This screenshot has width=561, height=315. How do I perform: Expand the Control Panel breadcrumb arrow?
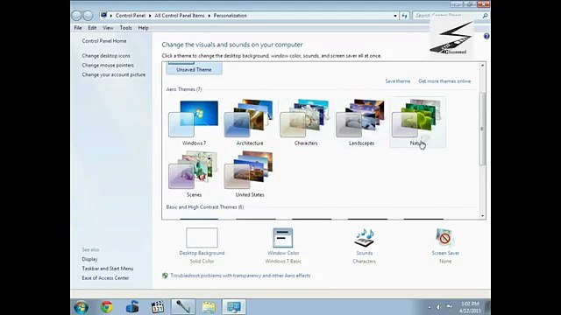(x=150, y=16)
